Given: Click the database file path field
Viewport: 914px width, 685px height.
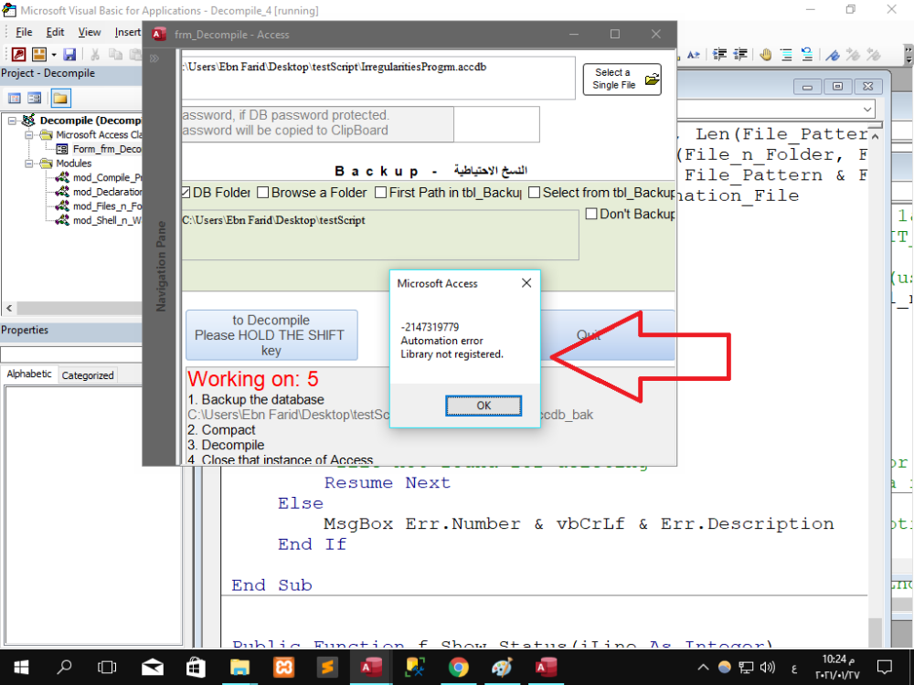Looking at the screenshot, I should (x=378, y=78).
